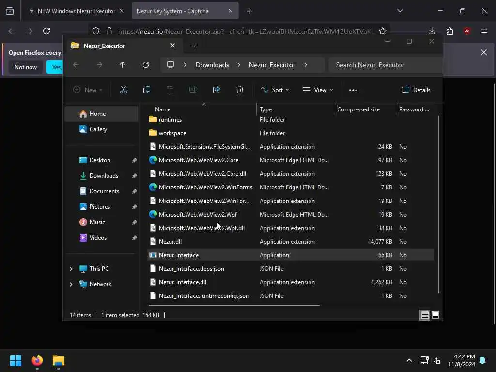Add a new File Explorer tab
Screen dimensions: 496x372
194,46
